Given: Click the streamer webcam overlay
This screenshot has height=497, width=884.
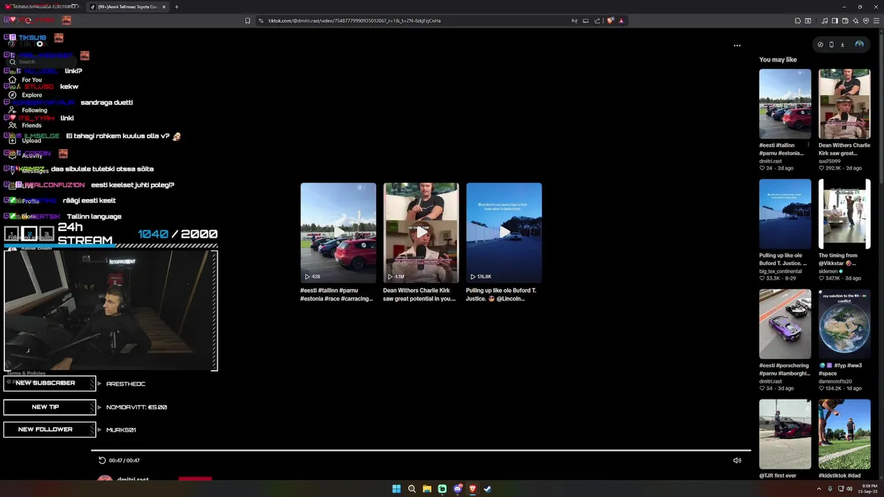Looking at the screenshot, I should coord(110,310).
